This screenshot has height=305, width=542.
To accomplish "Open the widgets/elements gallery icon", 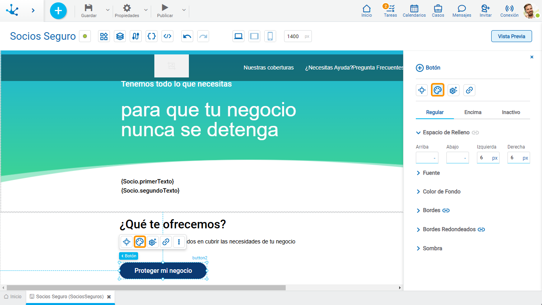I will click(x=104, y=36).
